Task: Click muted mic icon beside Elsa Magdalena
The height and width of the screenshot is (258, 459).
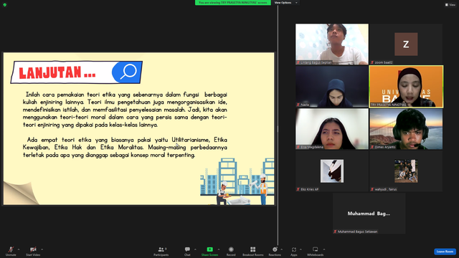Action: coord(298,147)
